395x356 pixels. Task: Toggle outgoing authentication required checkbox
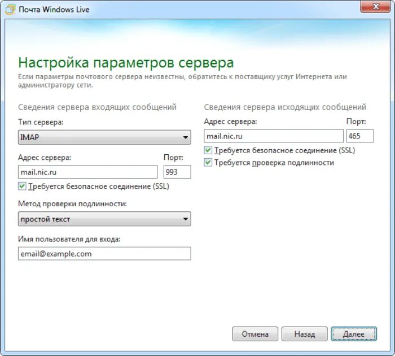tap(208, 162)
